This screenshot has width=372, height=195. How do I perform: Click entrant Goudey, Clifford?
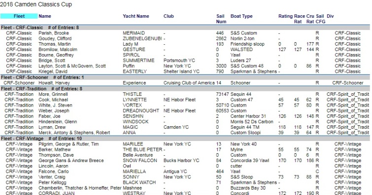pos(55,39)
